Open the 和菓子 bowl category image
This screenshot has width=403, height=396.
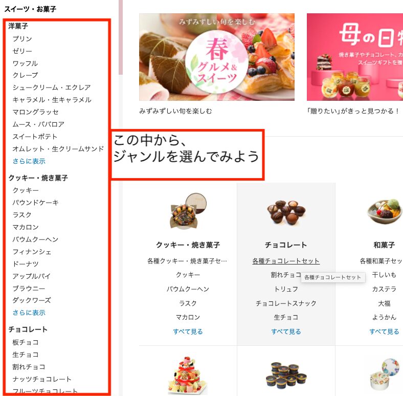click(385, 211)
